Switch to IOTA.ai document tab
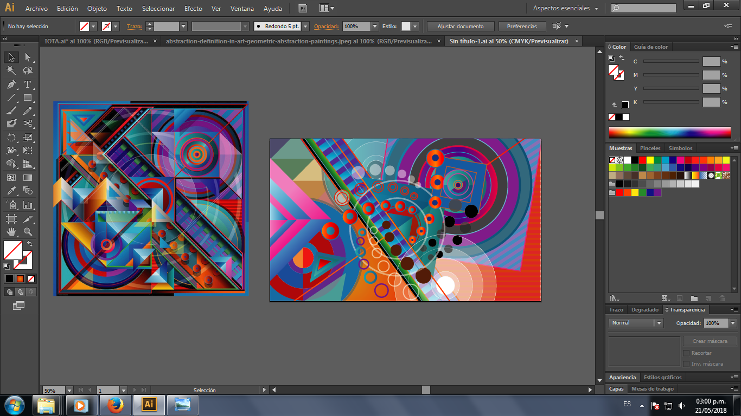This screenshot has height=416, width=741. pyautogui.click(x=96, y=41)
